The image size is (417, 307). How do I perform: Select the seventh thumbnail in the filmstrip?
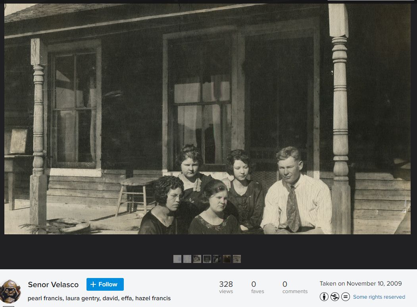[237, 259]
